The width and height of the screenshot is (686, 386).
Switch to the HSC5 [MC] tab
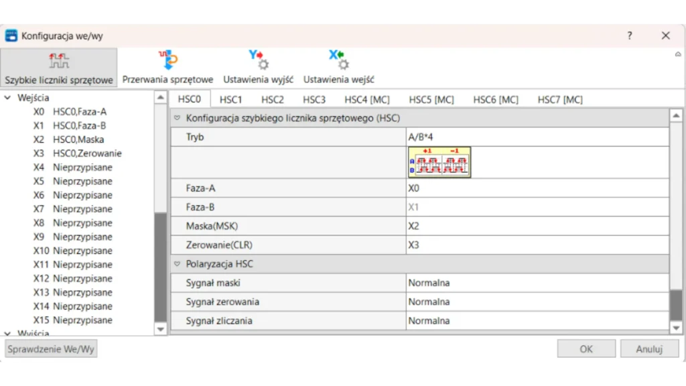click(431, 100)
